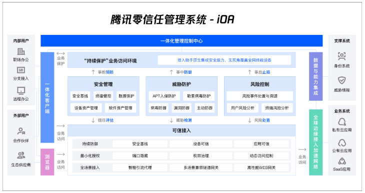Click the 生态供应商 people icon

point(21,155)
